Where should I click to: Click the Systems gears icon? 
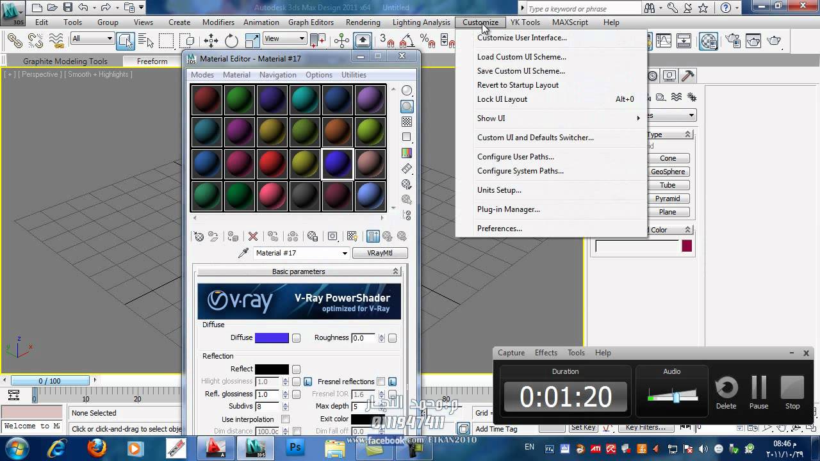tap(692, 97)
